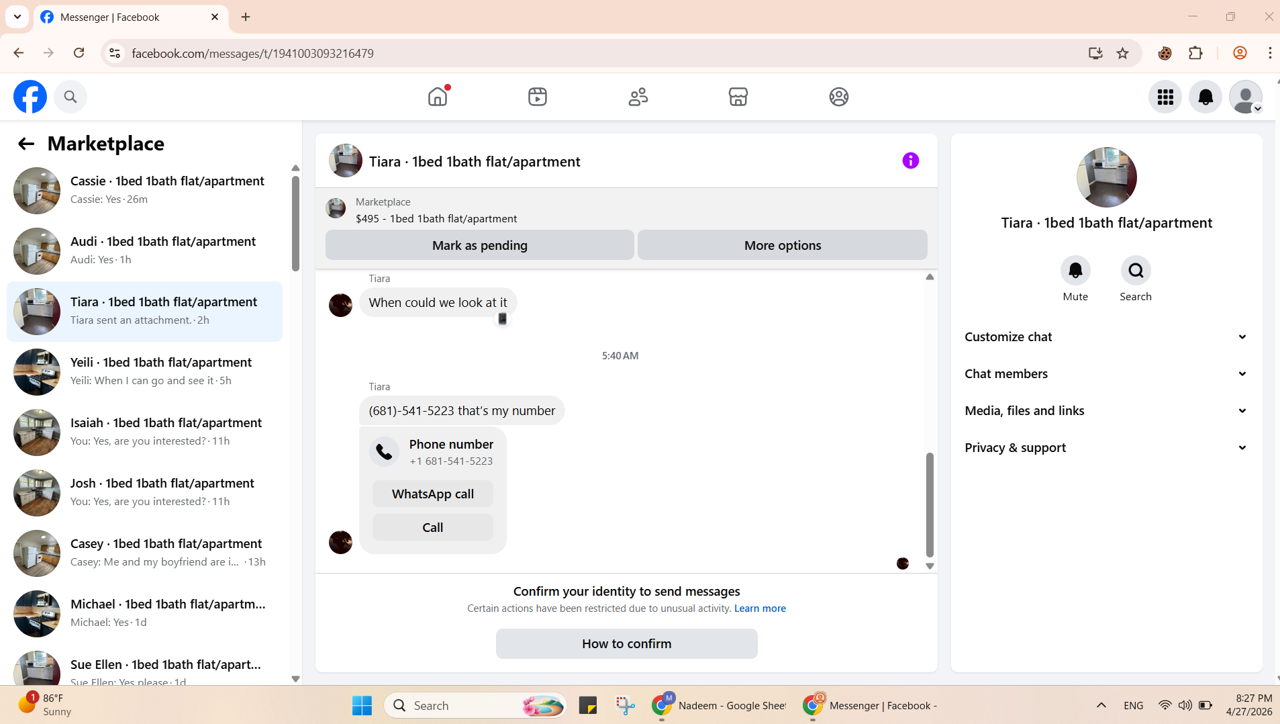Open the taskbar clock and date
This screenshot has height=724, width=1280.
(1248, 705)
